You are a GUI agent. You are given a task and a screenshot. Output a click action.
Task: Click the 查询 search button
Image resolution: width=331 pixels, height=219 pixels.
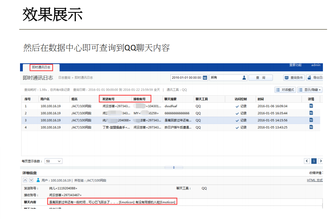pos(260,78)
